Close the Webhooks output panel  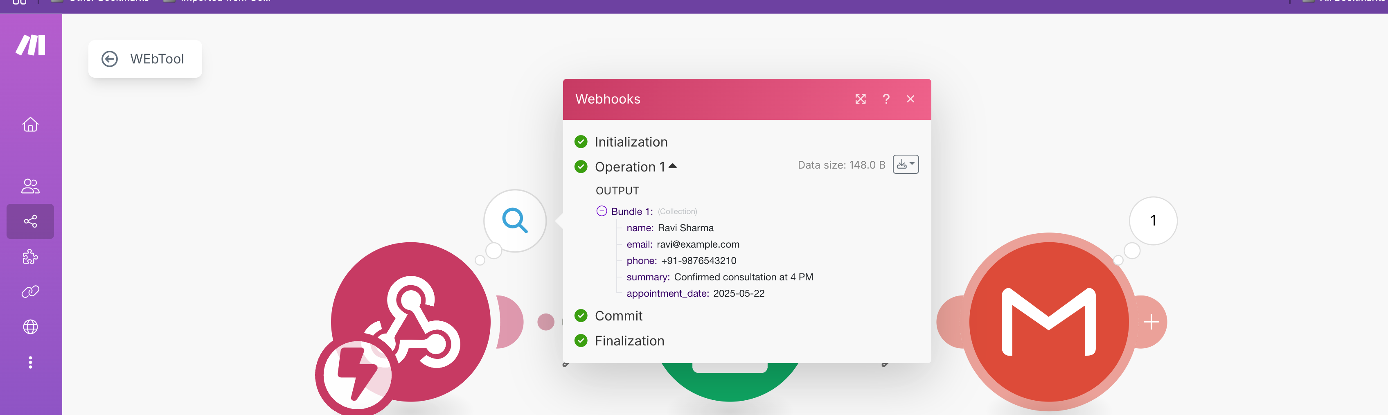click(x=910, y=99)
